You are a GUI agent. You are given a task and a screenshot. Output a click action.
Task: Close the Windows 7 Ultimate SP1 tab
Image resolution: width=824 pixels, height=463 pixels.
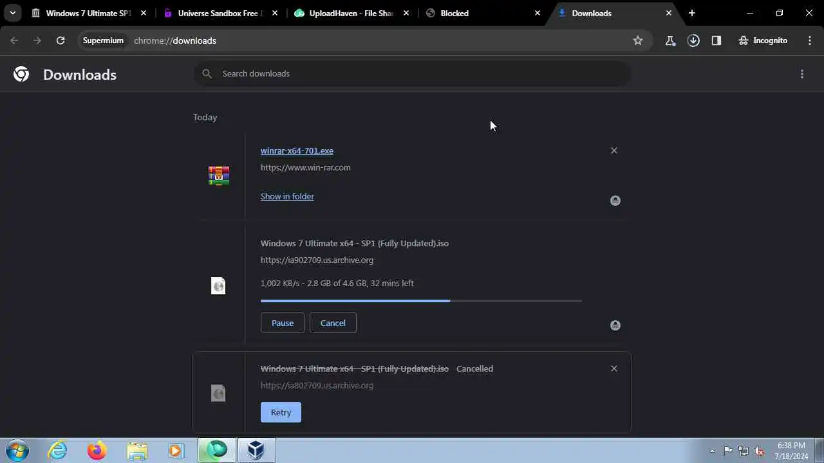pos(144,13)
